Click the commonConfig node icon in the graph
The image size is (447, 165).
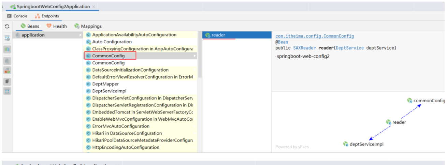(x=409, y=101)
